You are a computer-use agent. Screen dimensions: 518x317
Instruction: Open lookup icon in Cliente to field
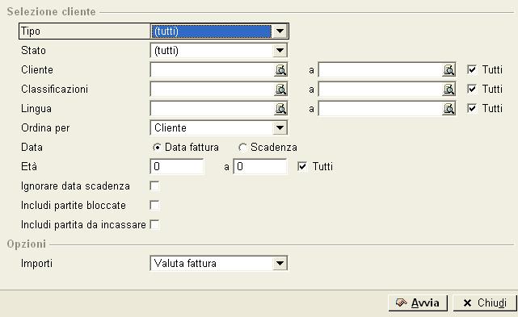click(449, 69)
